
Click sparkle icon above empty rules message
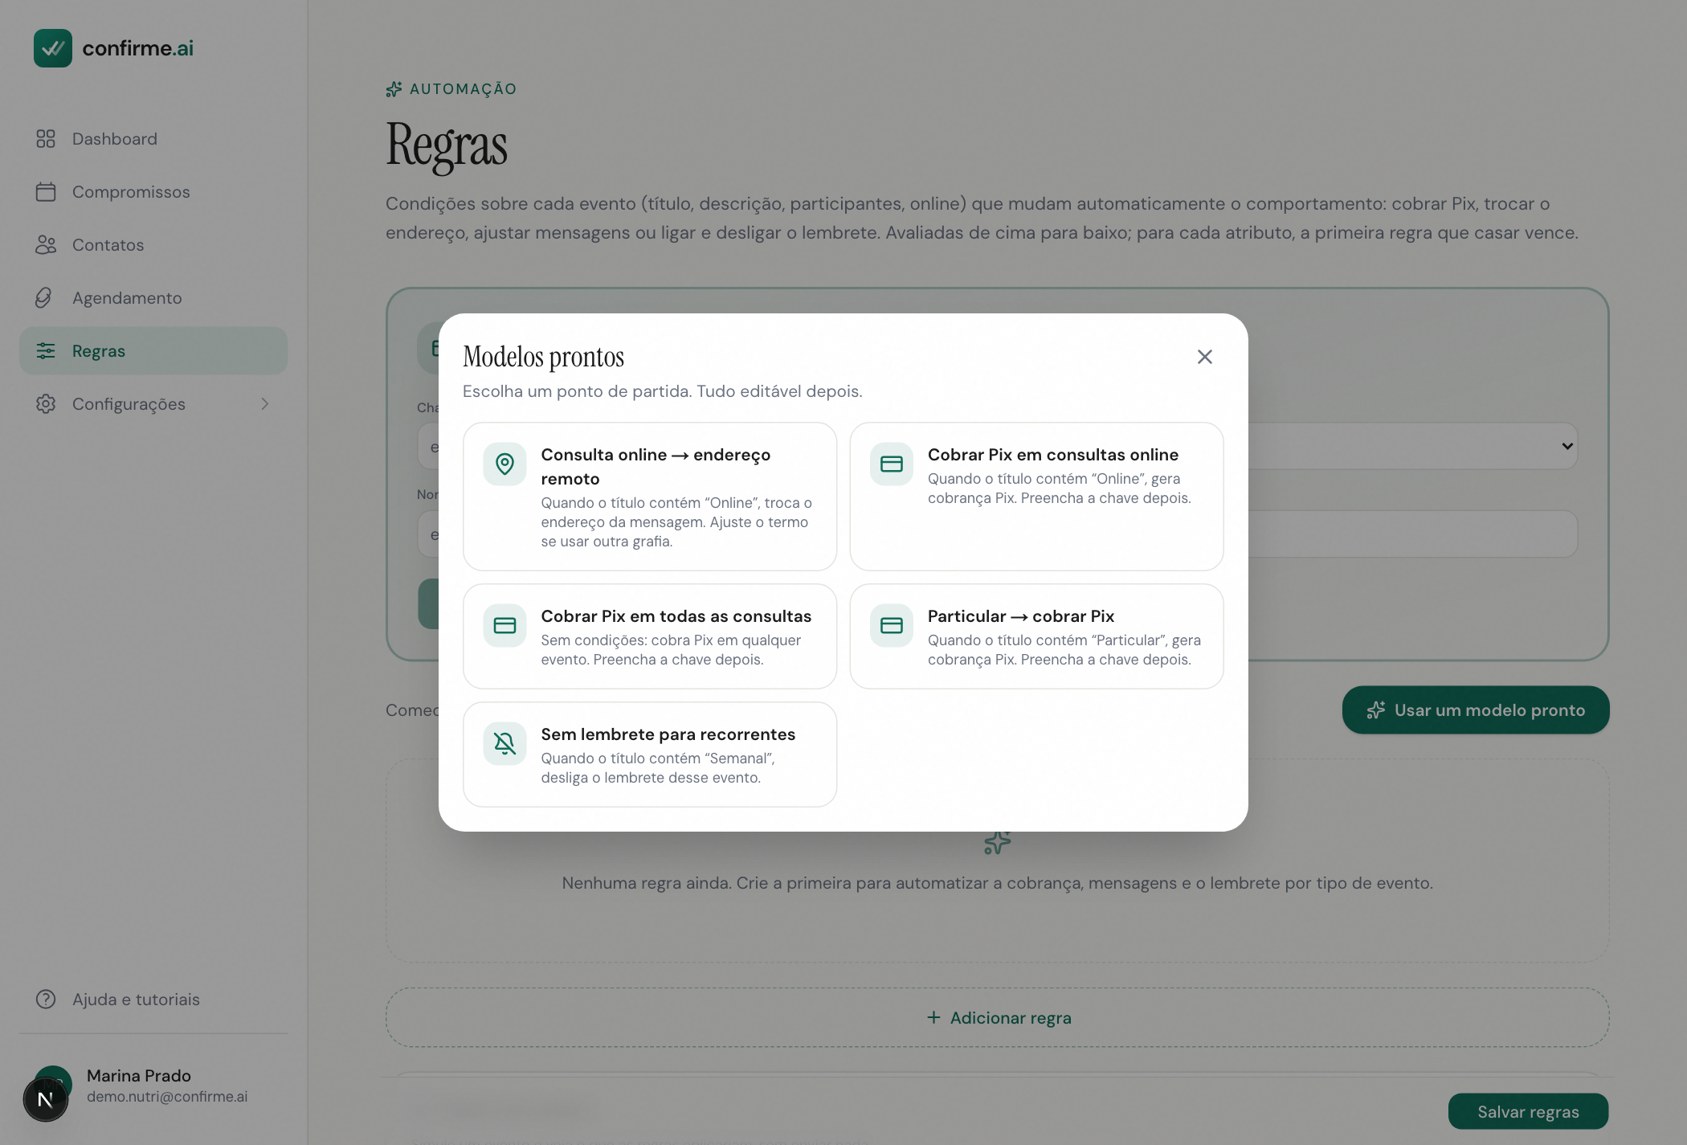997,842
